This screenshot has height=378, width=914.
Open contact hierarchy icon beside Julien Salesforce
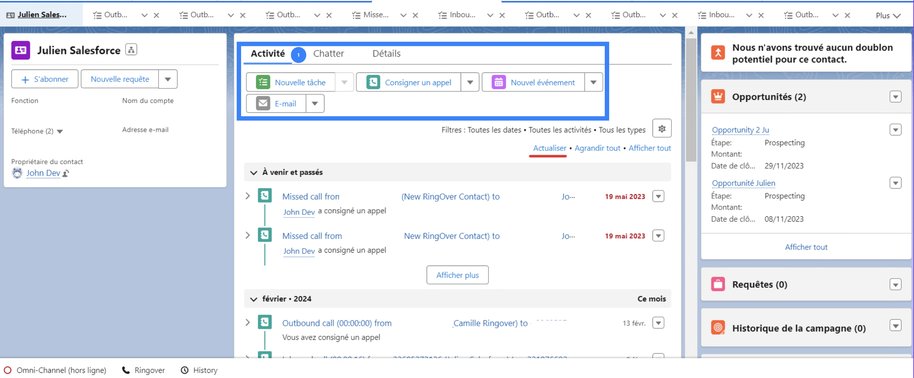(x=131, y=50)
